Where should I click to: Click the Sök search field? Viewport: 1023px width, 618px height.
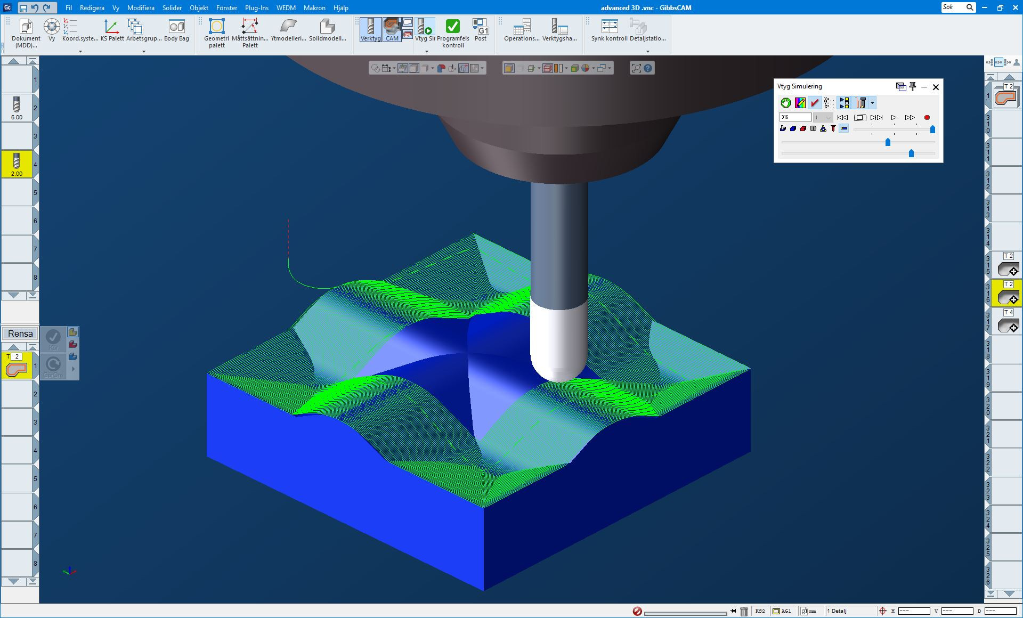tap(958, 7)
